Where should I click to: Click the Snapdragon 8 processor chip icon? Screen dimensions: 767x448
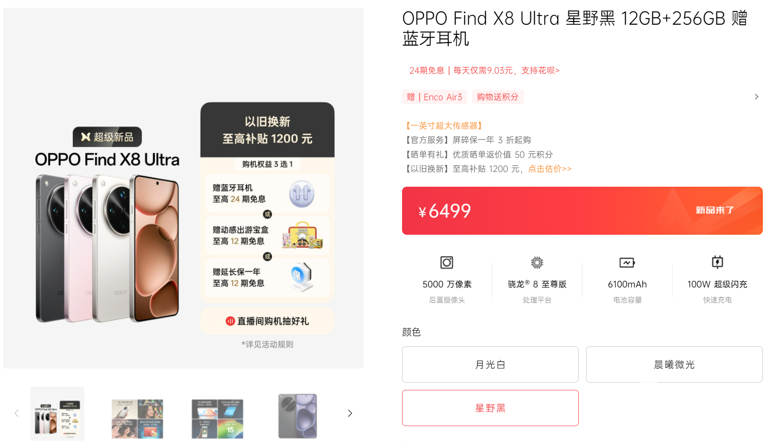click(x=537, y=263)
